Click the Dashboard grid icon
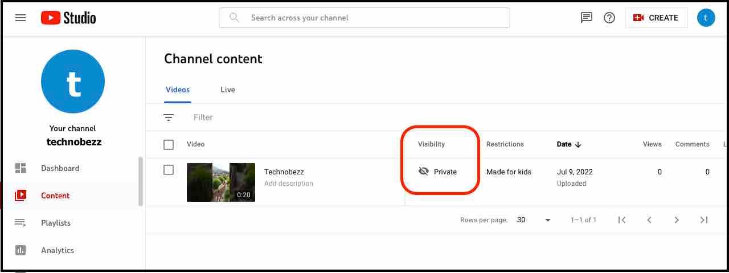 coord(21,168)
